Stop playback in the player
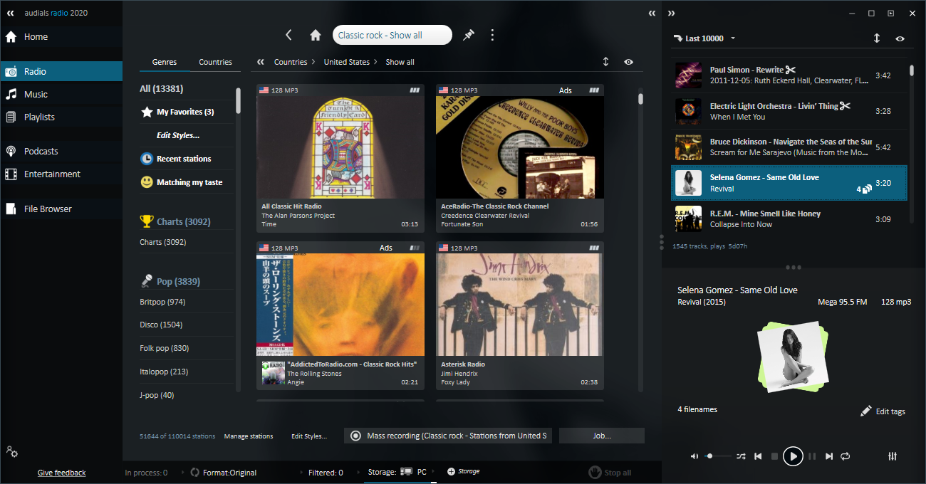Viewport: 926px width, 484px height. 775,456
